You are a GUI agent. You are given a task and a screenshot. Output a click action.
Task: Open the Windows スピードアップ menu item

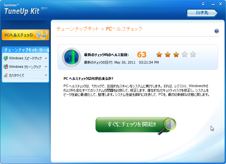pos(25,58)
